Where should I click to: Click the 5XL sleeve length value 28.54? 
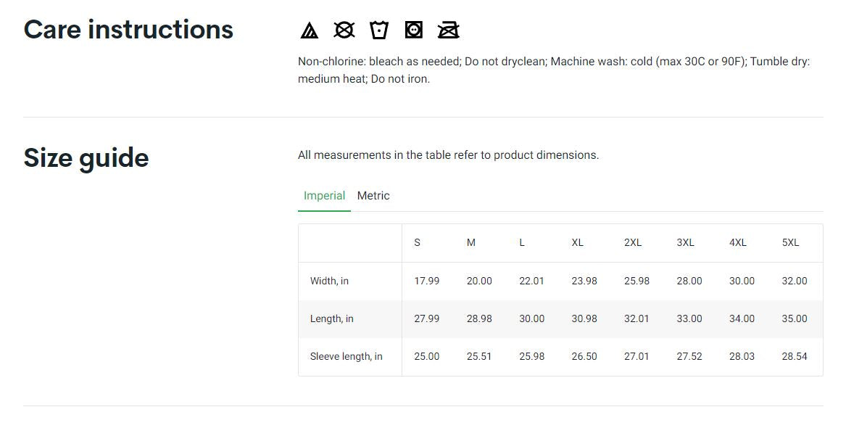794,357
